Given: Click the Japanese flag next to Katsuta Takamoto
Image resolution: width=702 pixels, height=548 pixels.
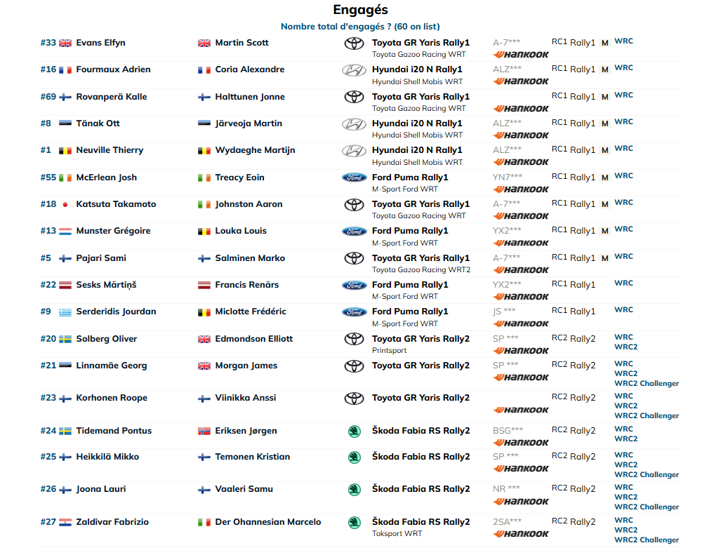Looking at the screenshot, I should pyautogui.click(x=65, y=204).
